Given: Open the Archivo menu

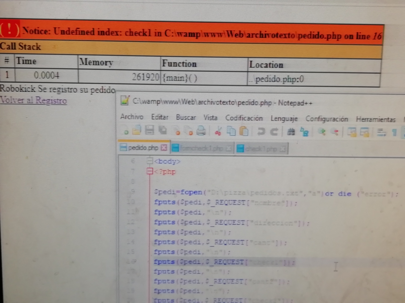Looking at the screenshot, I should click(x=132, y=117).
